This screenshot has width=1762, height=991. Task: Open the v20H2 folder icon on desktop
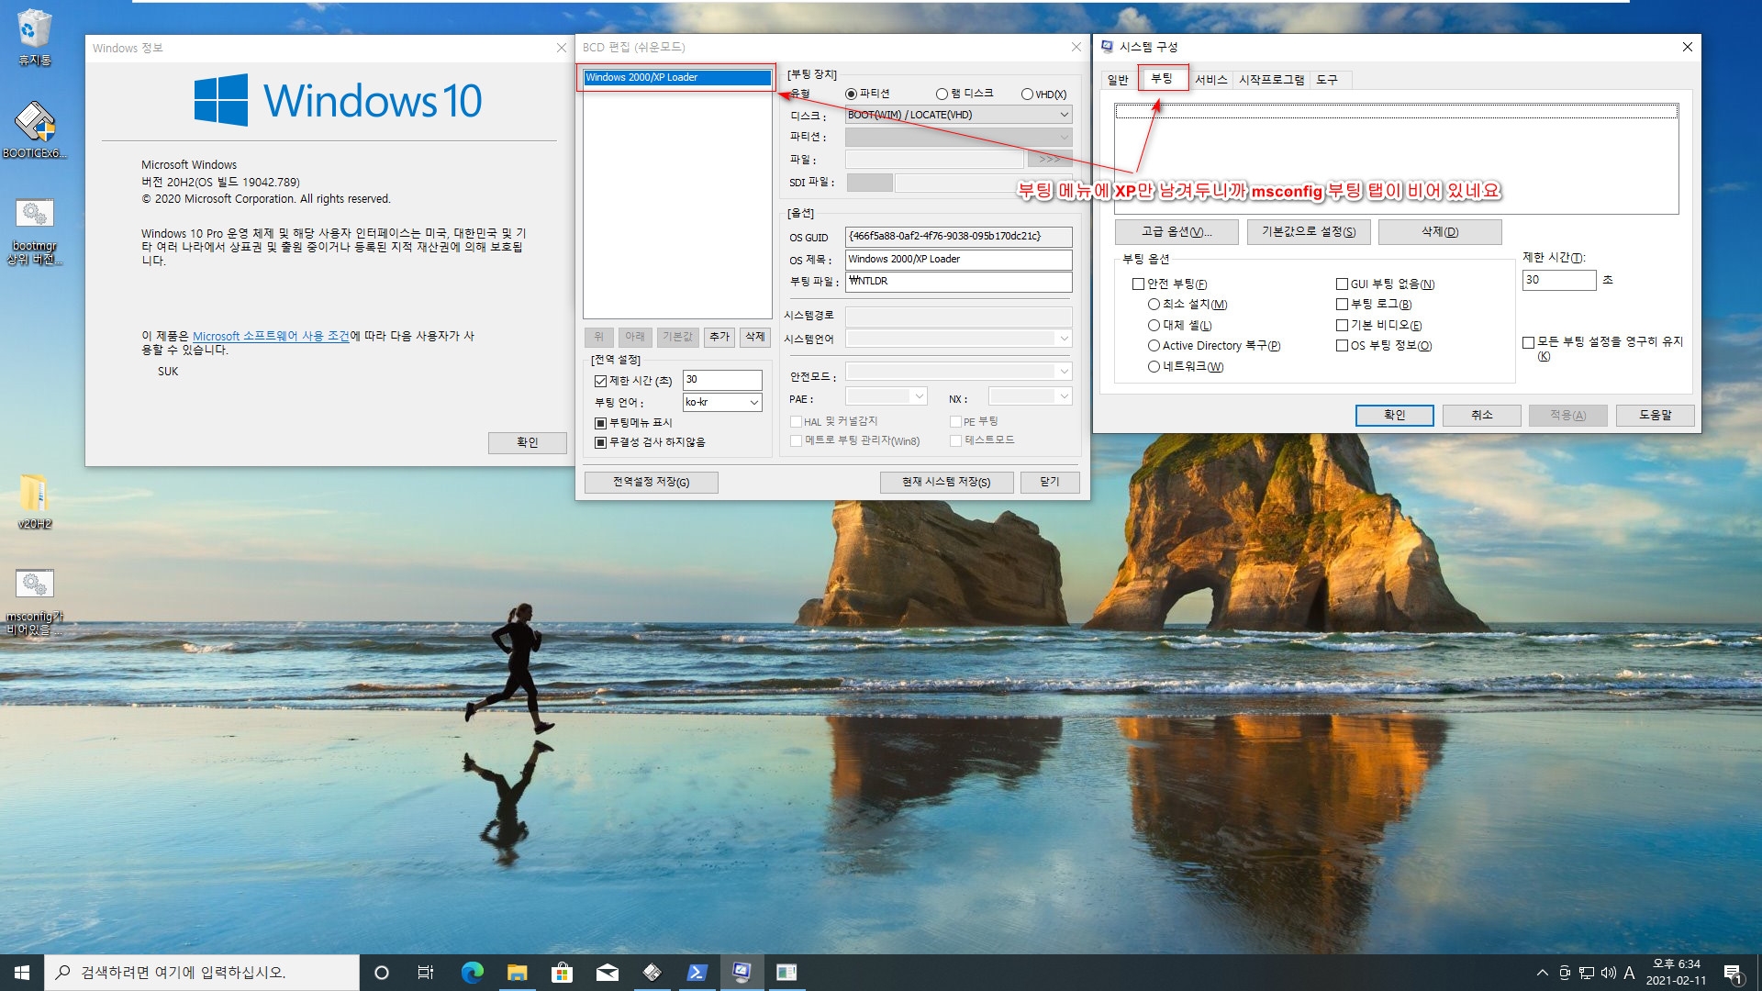coord(34,501)
